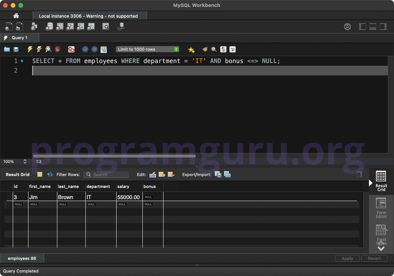Viewport: 394px width, 276px height.
Task: Execute statement under cursor icon
Action: click(x=39, y=49)
